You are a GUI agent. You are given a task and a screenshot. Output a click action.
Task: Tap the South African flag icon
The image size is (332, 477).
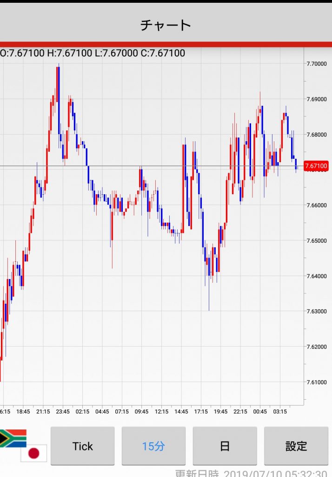pos(13,438)
